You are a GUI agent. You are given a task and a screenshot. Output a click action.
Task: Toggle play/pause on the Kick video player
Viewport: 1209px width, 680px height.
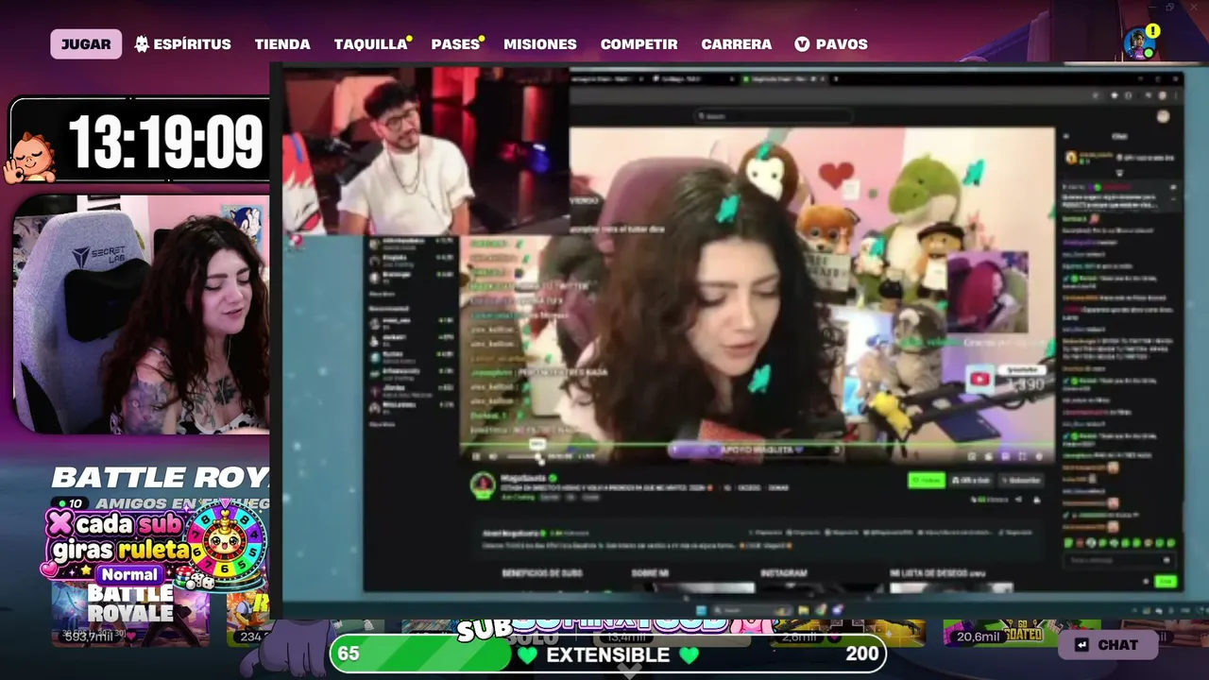point(476,457)
